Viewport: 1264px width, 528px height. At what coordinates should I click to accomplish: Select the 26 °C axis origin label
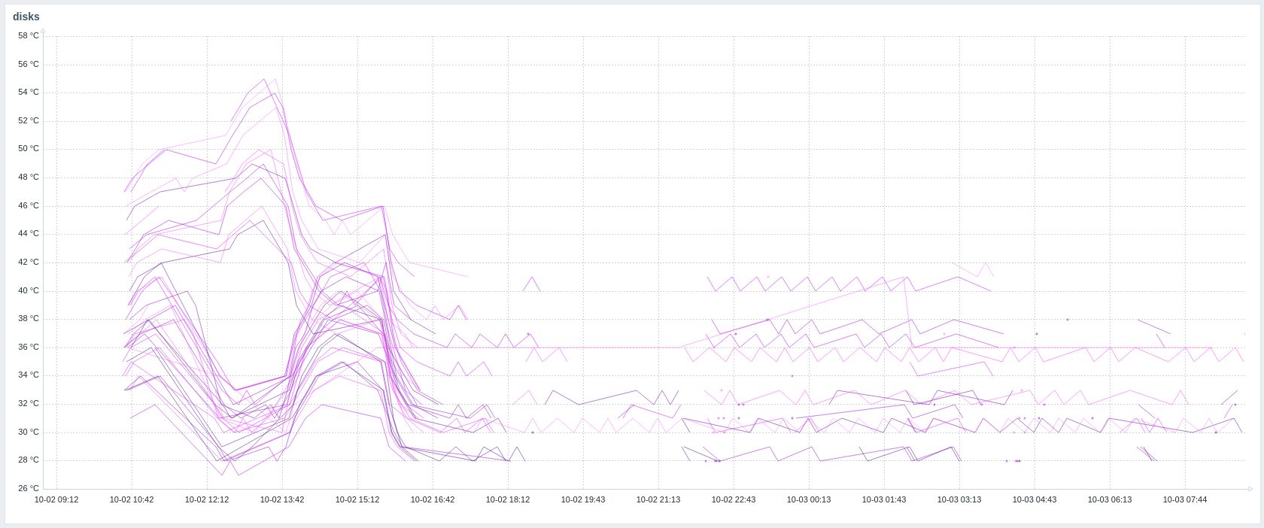(29, 488)
